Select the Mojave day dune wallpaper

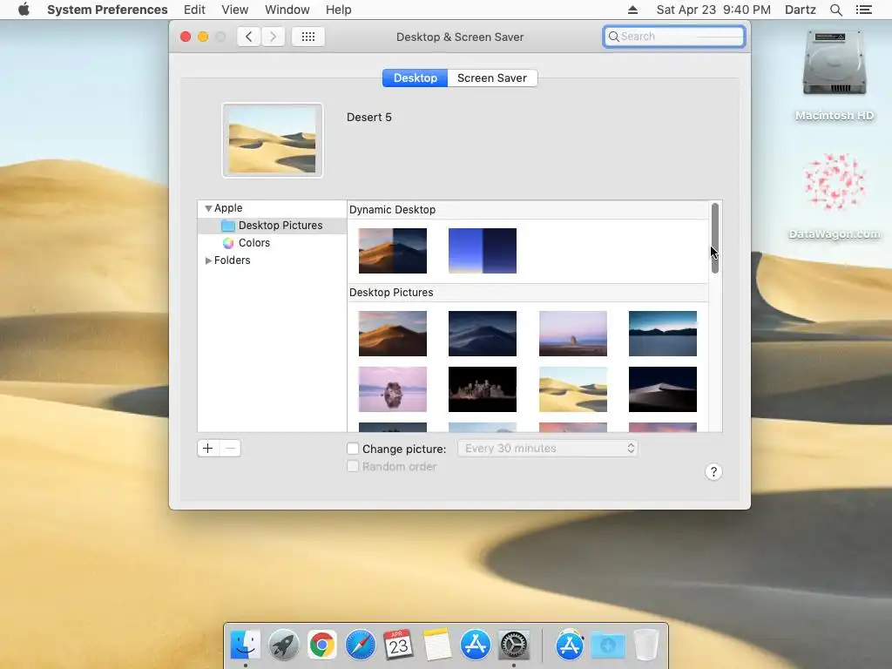[393, 334]
